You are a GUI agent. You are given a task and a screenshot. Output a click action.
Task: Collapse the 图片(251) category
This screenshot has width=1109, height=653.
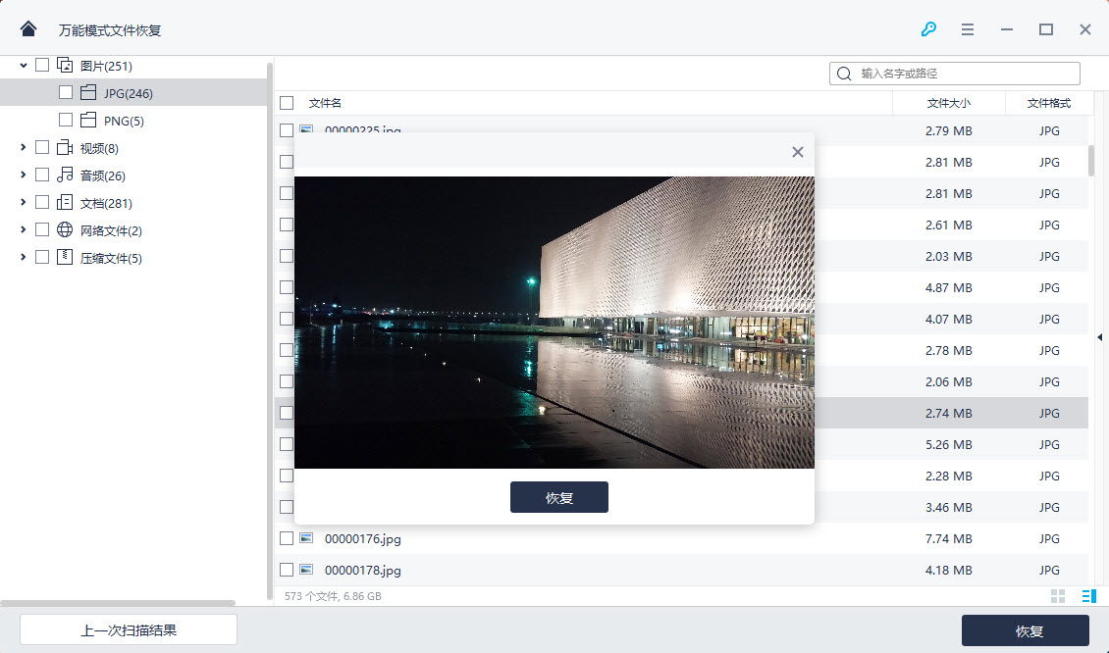(x=23, y=66)
